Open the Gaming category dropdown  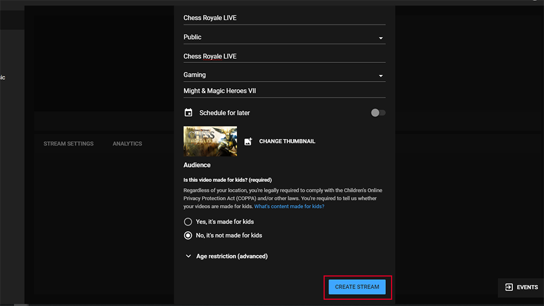coord(284,75)
